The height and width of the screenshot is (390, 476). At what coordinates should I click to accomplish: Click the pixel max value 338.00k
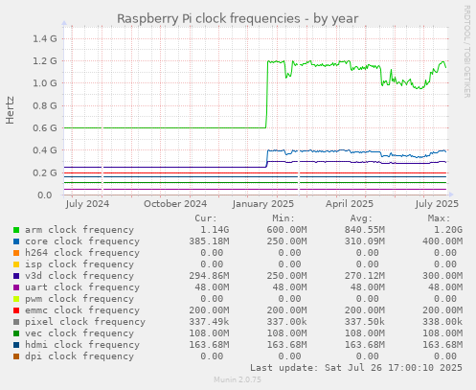[442, 322]
